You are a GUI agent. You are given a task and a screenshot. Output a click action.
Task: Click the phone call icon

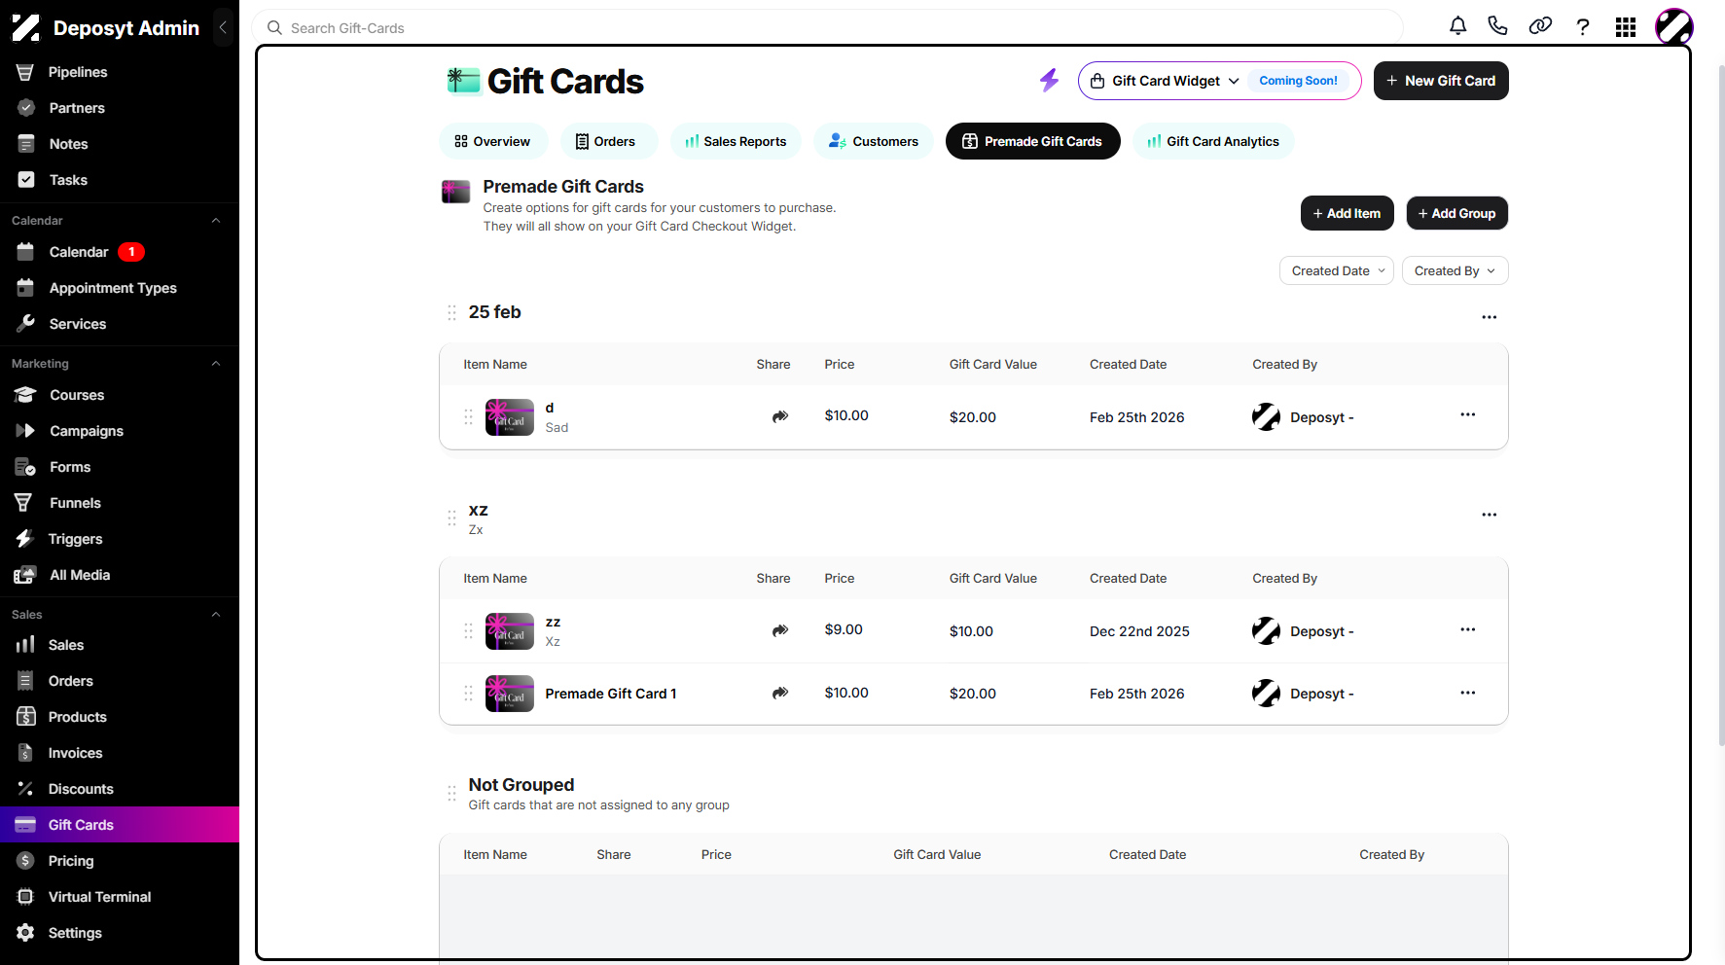click(x=1498, y=26)
